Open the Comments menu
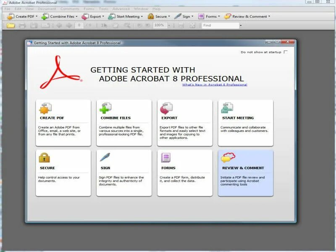336x252 pixels. [x=70, y=9]
